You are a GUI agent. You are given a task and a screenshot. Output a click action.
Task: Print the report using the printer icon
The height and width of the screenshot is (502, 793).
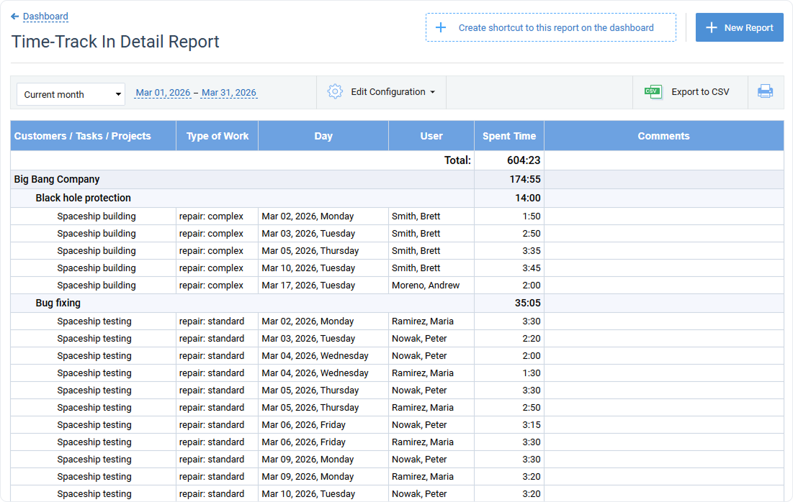point(765,91)
